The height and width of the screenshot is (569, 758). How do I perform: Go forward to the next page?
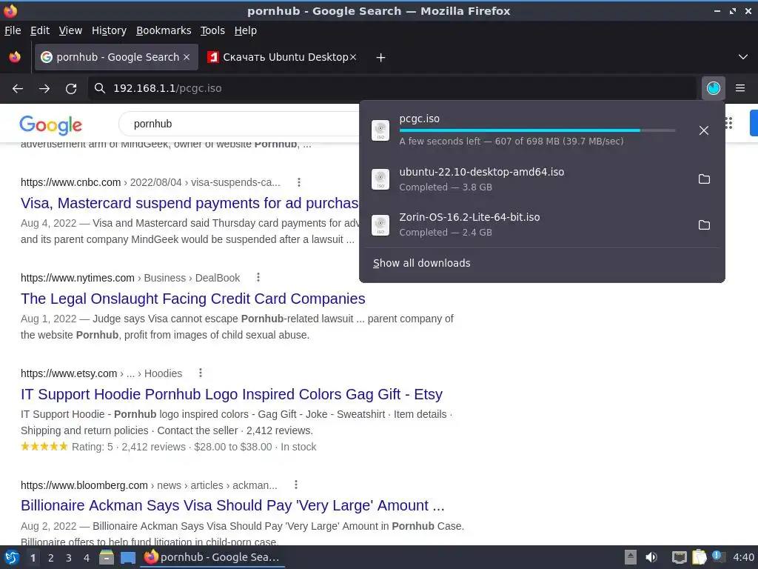click(44, 88)
